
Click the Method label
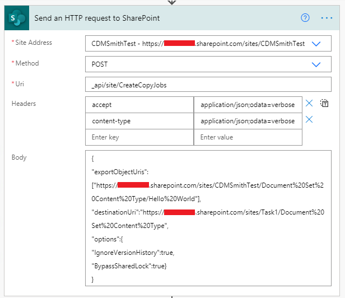[x=27, y=63]
